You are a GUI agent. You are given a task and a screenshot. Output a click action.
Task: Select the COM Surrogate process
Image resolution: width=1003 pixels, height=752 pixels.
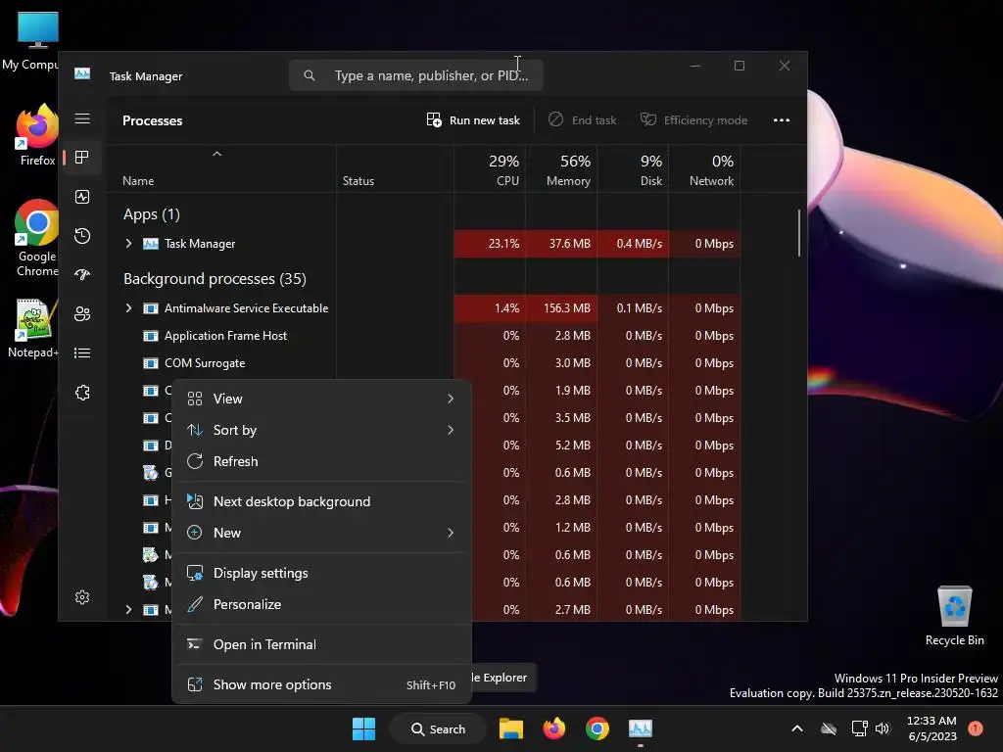coord(205,363)
